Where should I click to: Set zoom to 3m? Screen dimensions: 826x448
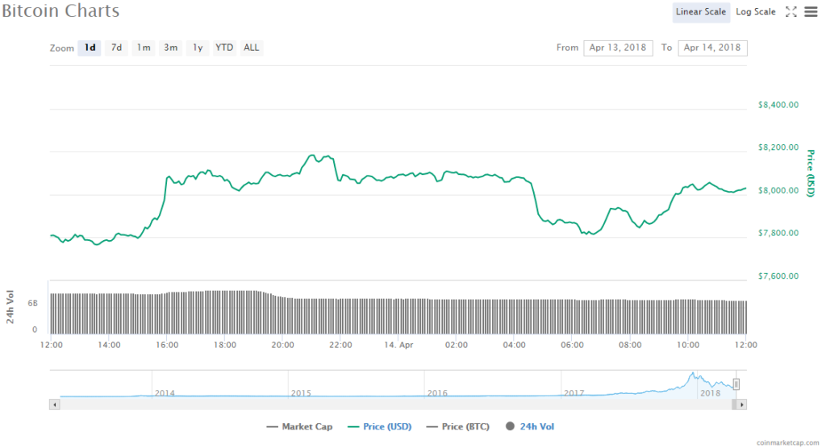click(x=170, y=48)
